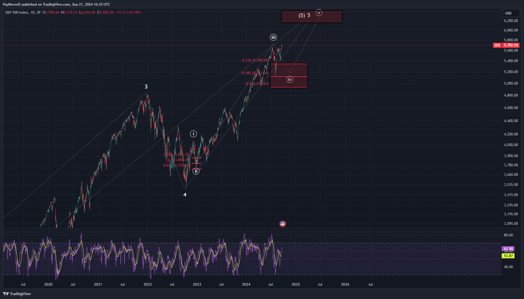Select the circled iii wave label
The height and width of the screenshot is (299, 524).
coord(273,37)
